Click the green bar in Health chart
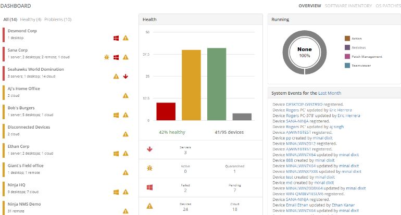The width and height of the screenshot is (401, 215). pyautogui.click(x=217, y=84)
